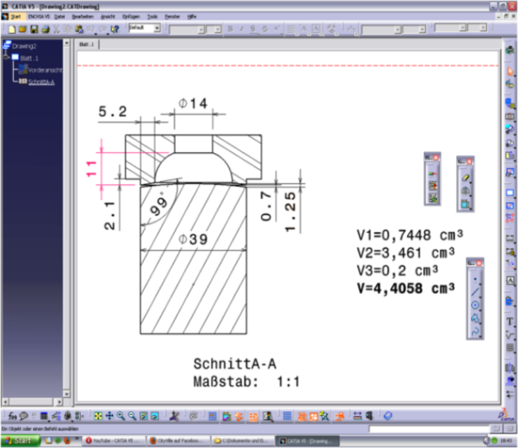Select the line tool in floating geometry toolbar

point(475,291)
